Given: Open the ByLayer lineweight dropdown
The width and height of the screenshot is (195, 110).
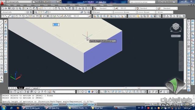Looking at the screenshot, I should coord(146,12).
